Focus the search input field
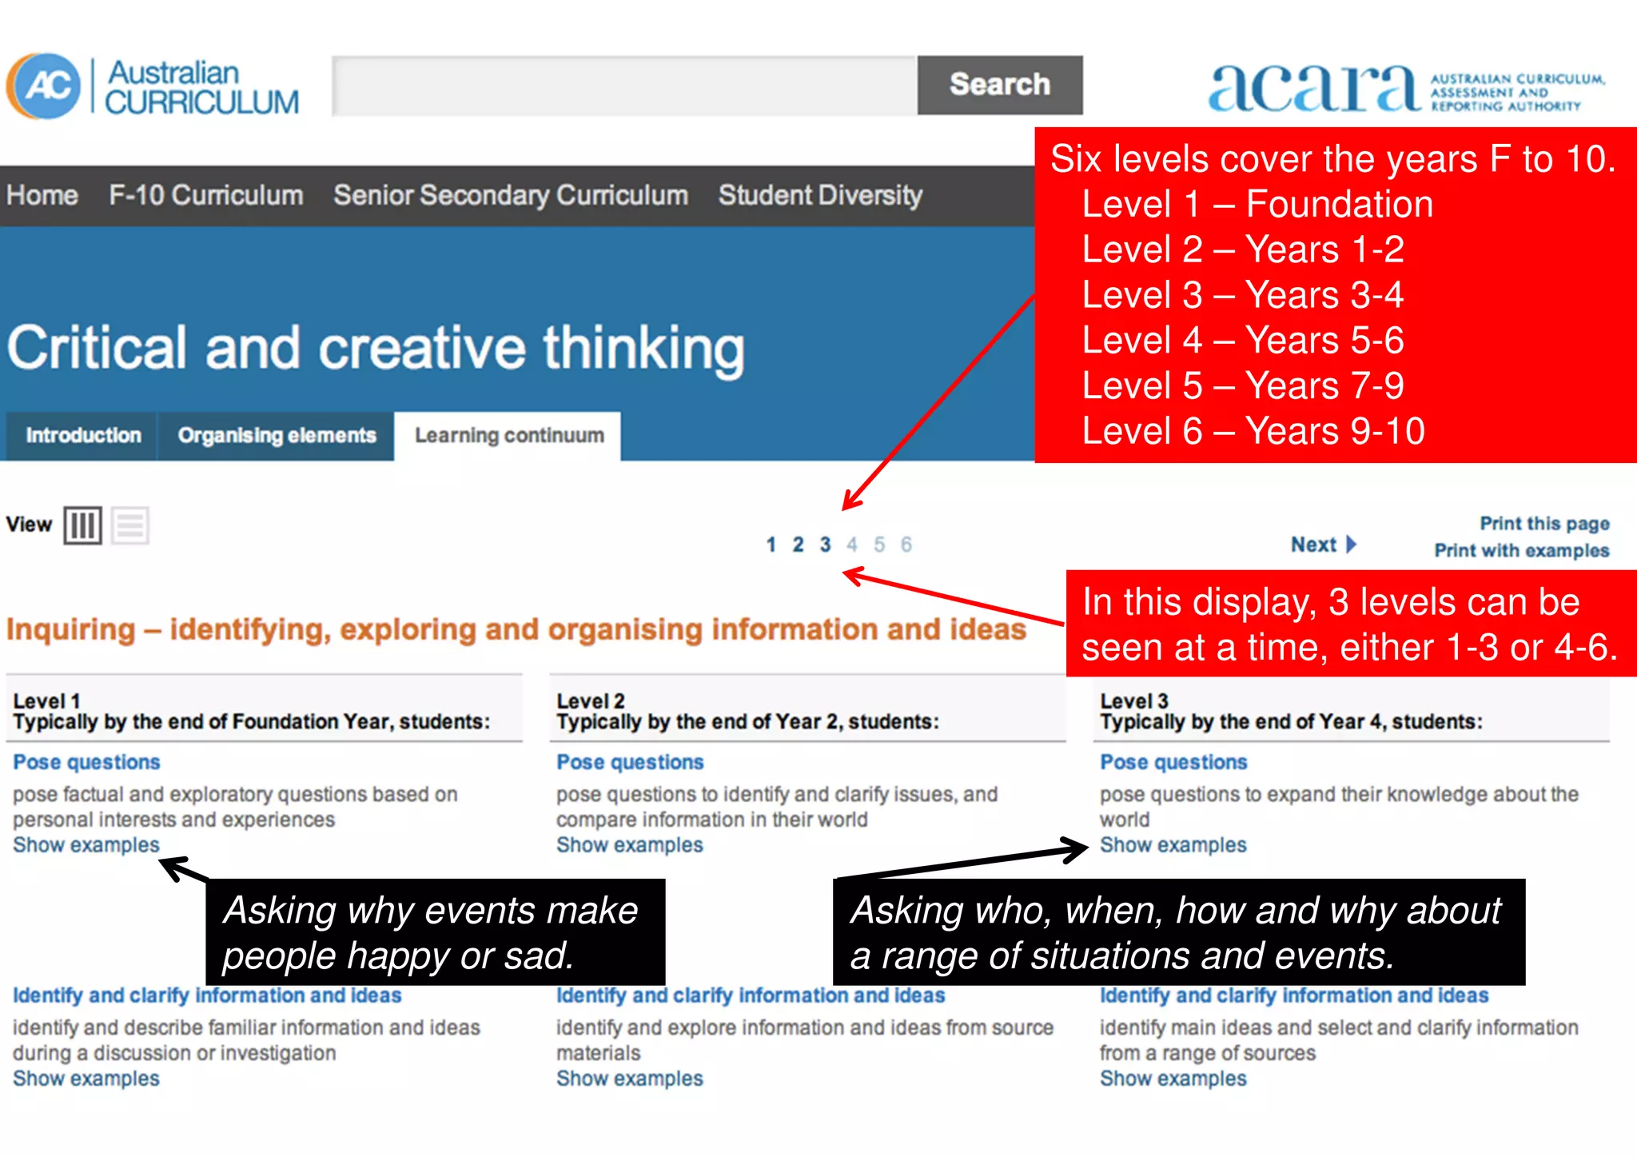 click(624, 85)
